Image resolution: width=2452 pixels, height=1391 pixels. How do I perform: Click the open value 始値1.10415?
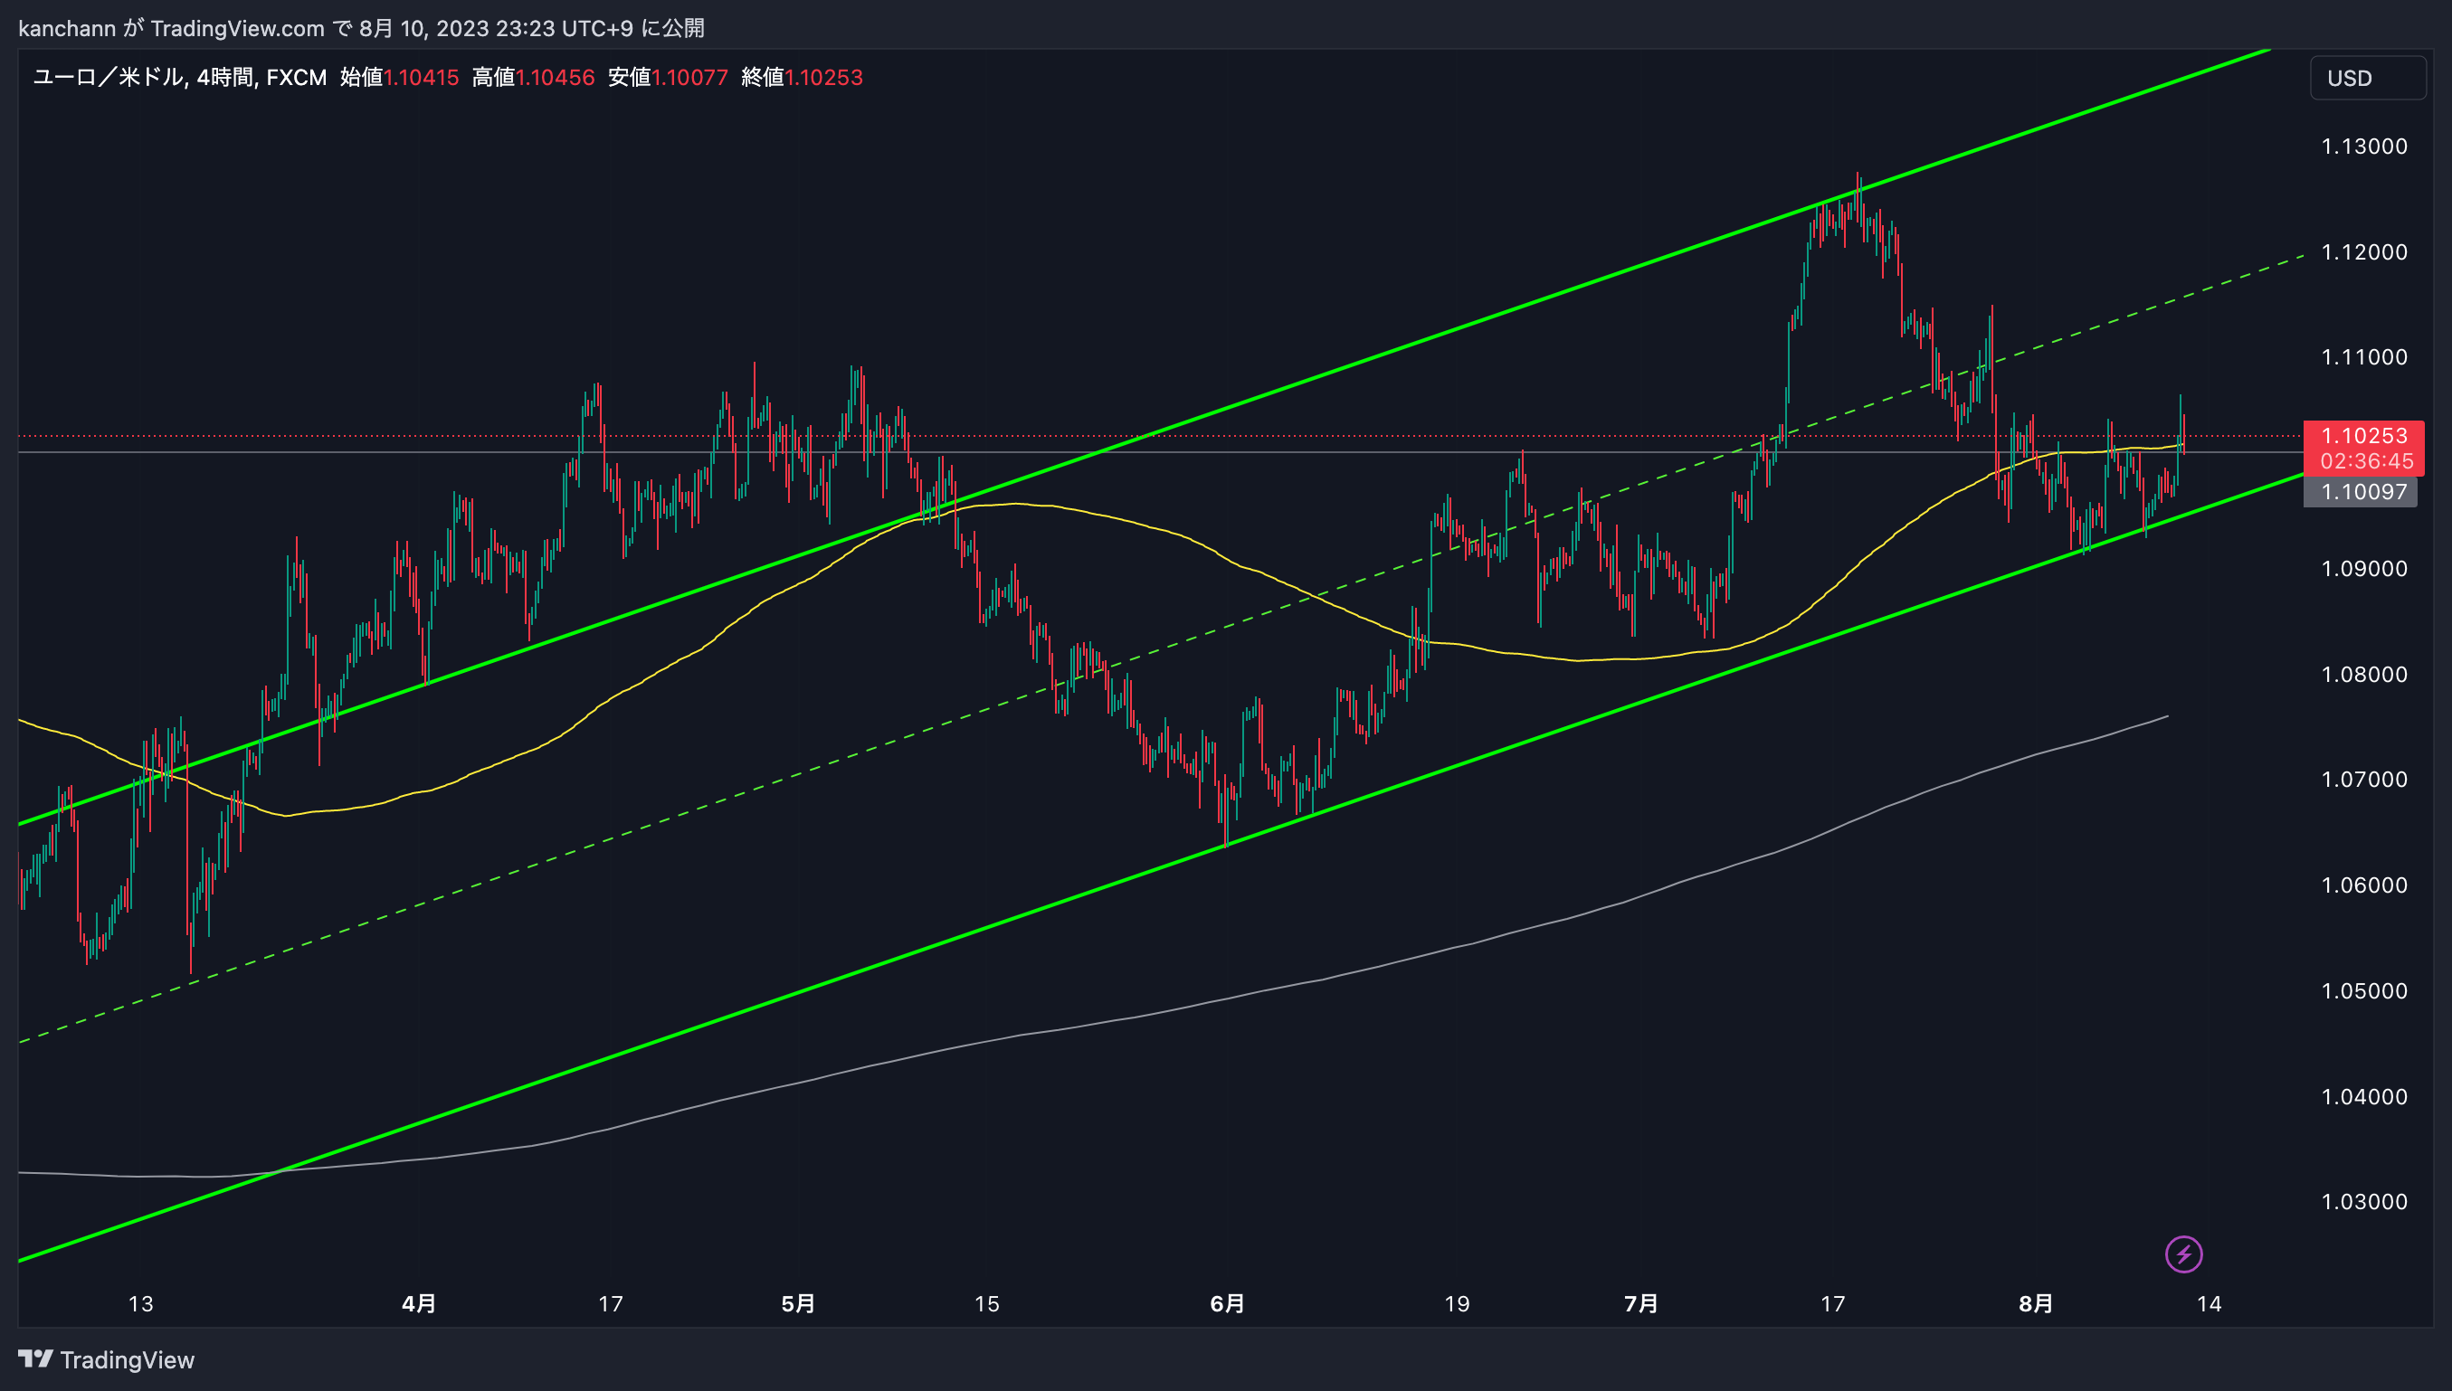point(399,78)
